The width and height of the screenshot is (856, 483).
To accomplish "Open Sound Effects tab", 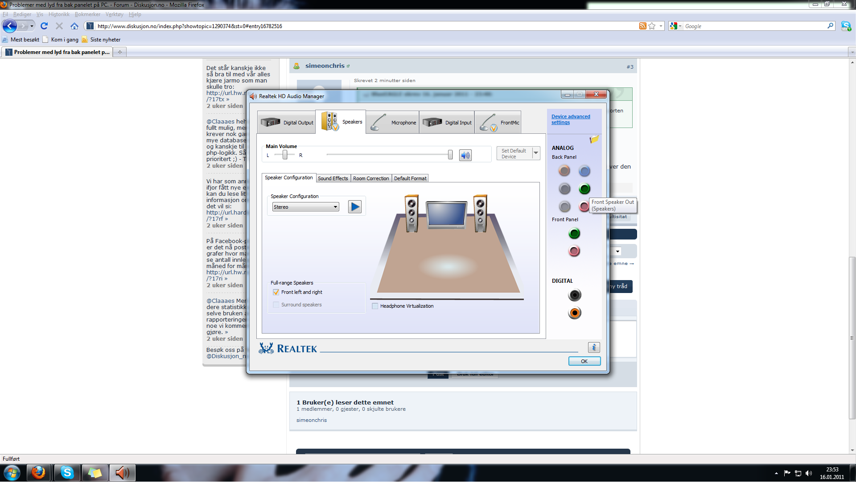I will pos(333,178).
